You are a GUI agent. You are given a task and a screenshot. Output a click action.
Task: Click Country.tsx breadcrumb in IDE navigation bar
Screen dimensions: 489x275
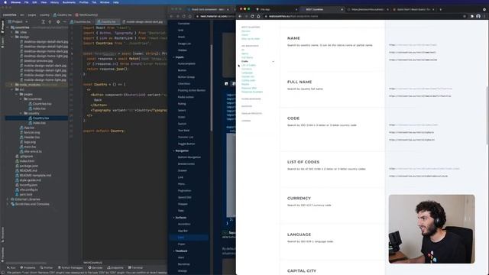point(63,15)
